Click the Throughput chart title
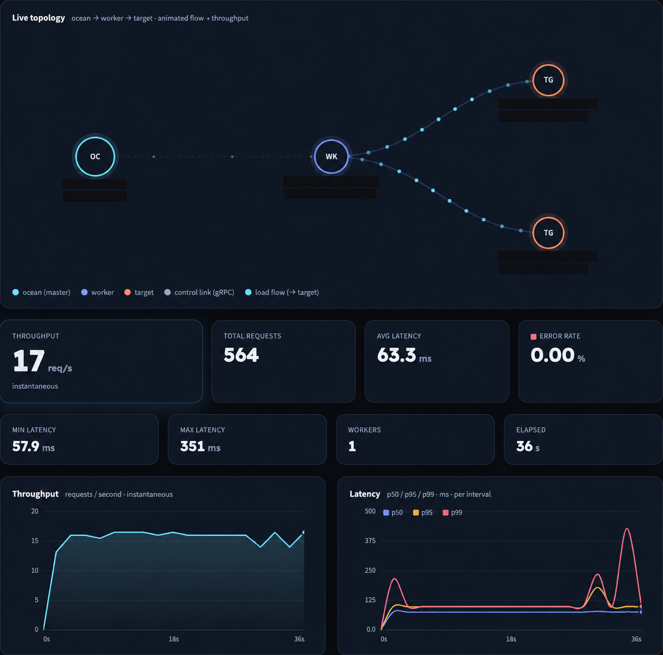 click(35, 494)
